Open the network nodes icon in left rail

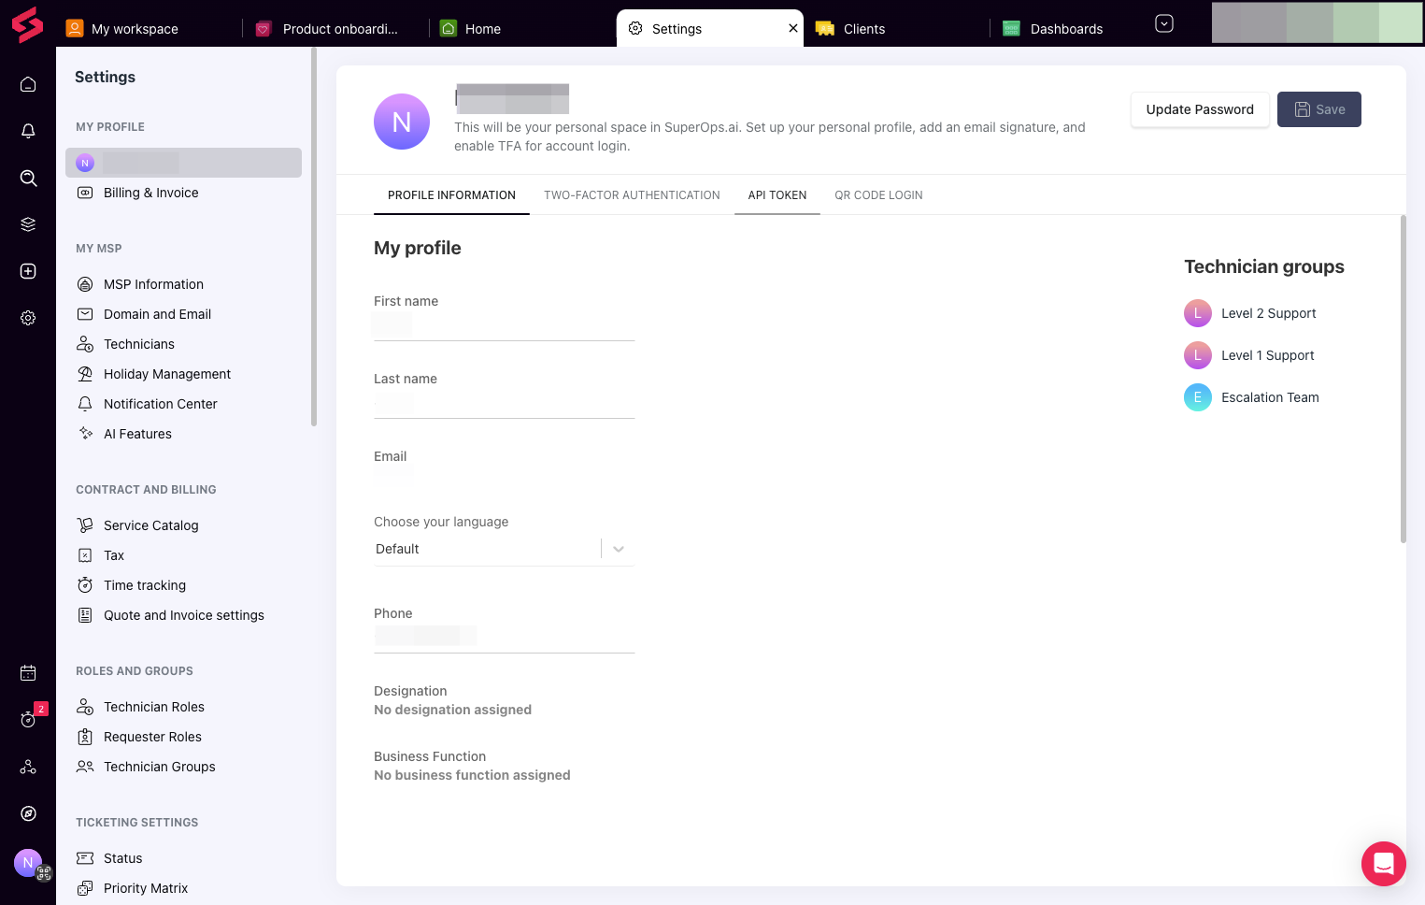click(28, 767)
